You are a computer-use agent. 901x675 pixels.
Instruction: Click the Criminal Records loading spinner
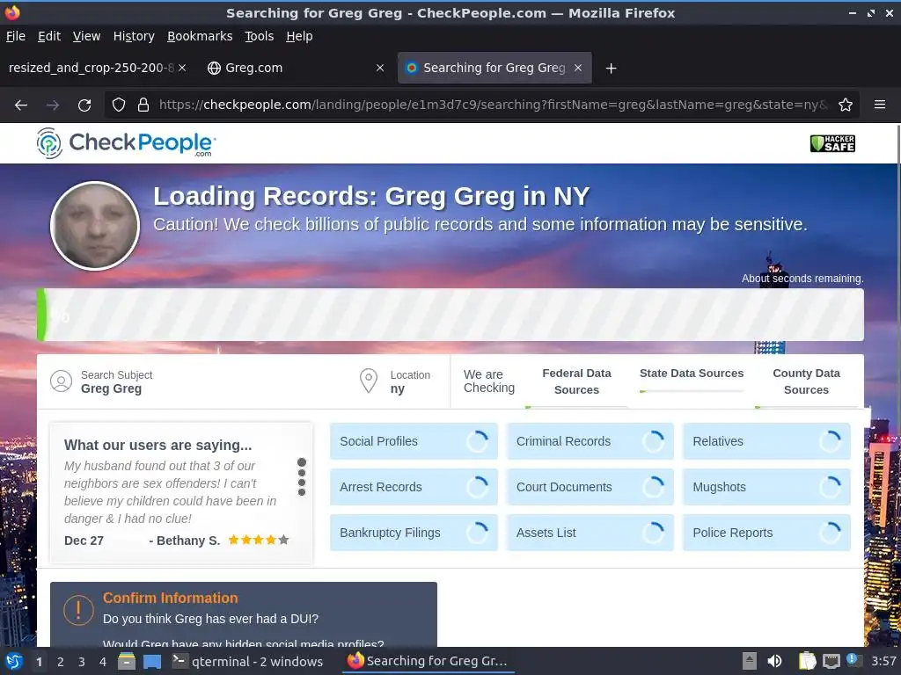coord(654,441)
